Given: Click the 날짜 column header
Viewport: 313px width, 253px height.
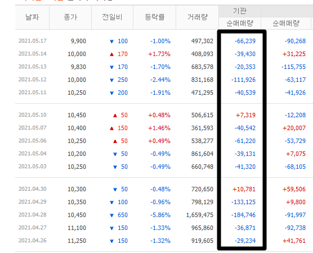Looking at the screenshot, I should click(32, 17).
